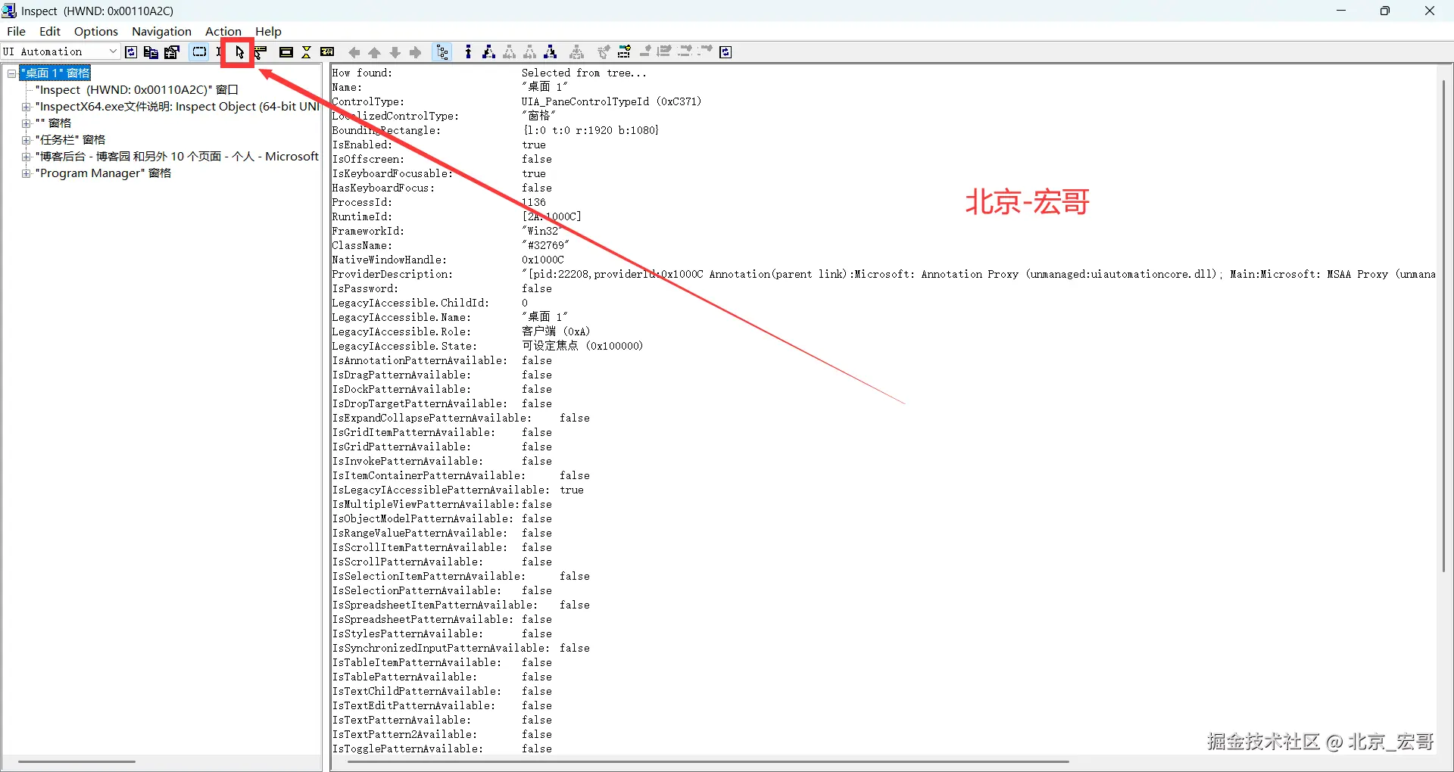Click the "IsKeyboardFocusable:" property label
This screenshot has width=1454, height=772.
(x=392, y=174)
